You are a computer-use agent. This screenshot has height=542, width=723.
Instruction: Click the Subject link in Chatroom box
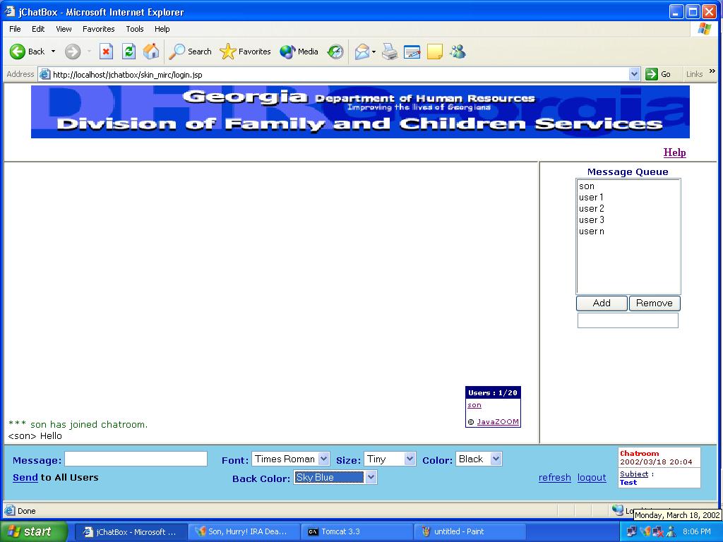(634, 474)
